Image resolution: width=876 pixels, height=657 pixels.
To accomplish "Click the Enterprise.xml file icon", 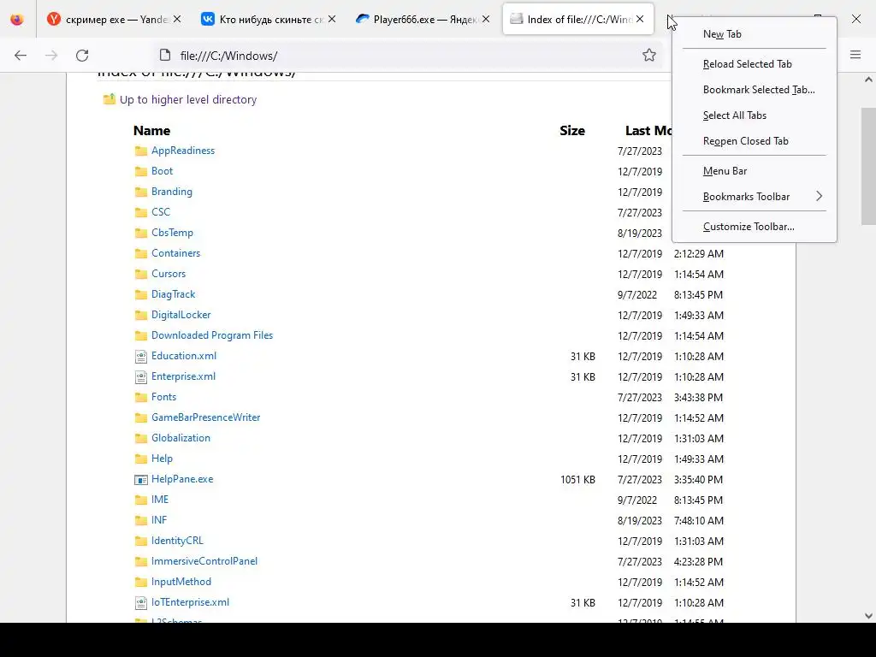I will click(141, 377).
